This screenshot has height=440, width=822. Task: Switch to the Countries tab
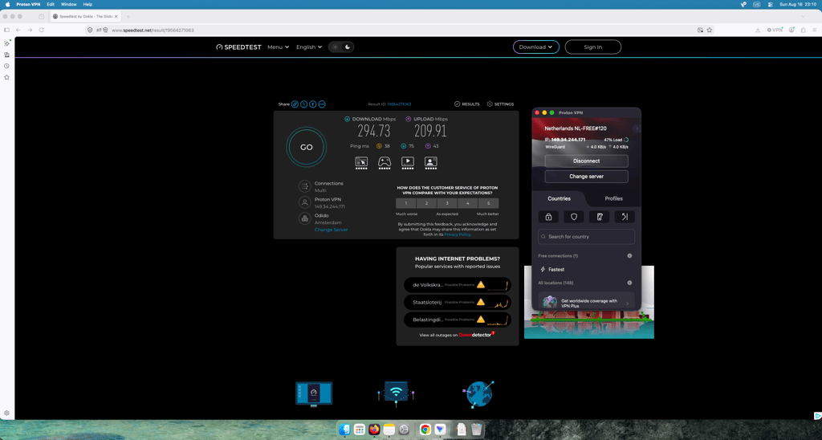point(559,199)
